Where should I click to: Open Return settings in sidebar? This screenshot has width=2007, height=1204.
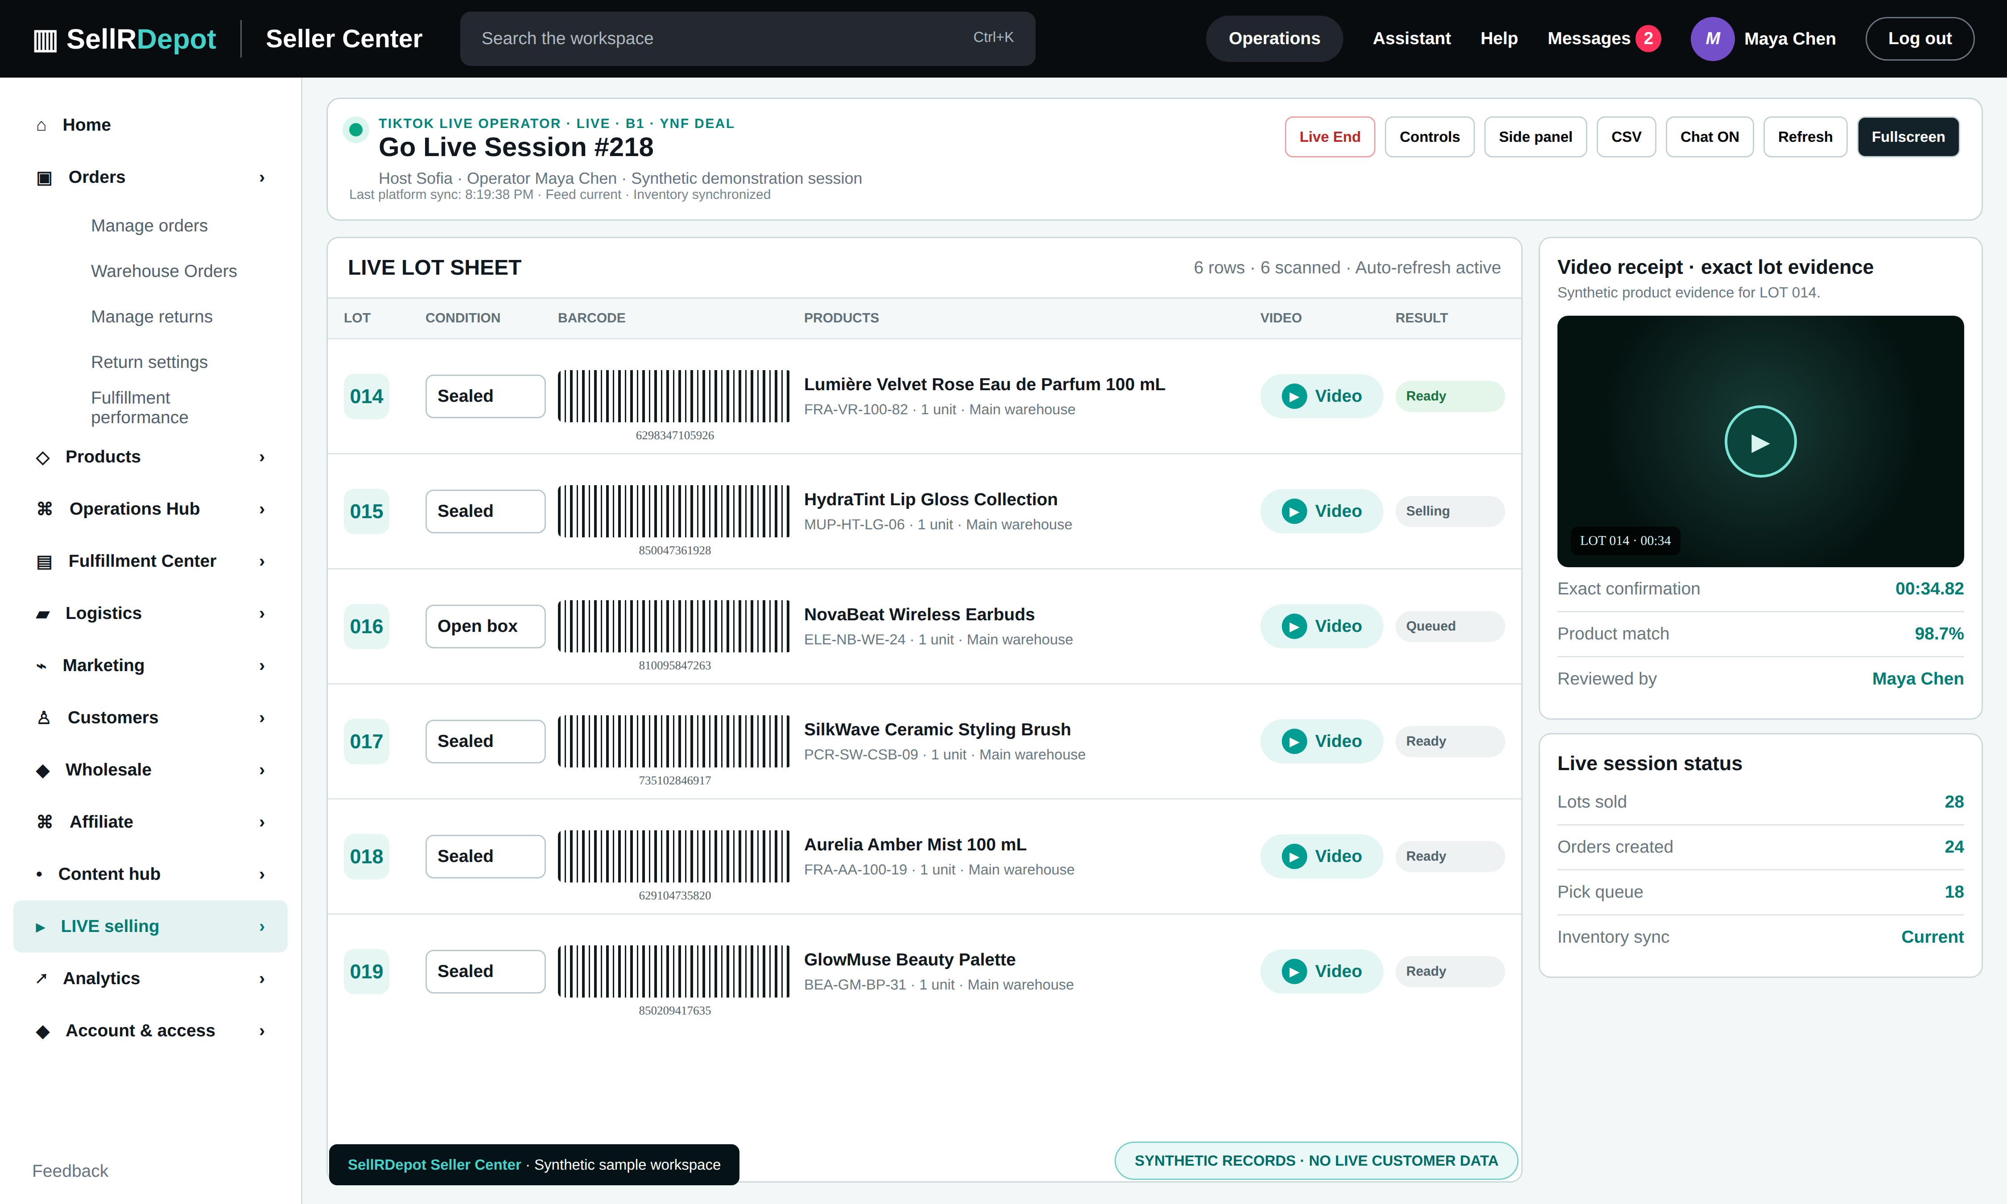(x=149, y=362)
